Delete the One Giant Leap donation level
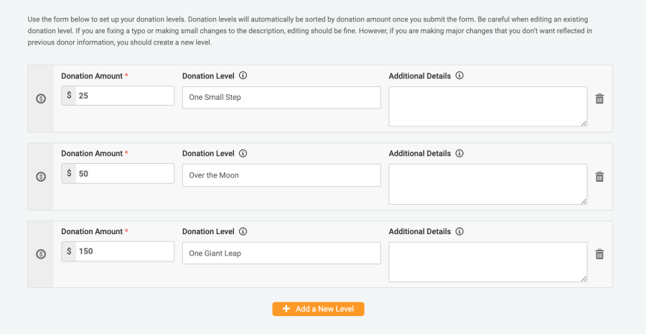Image resolution: width=646 pixels, height=334 pixels. [x=599, y=254]
